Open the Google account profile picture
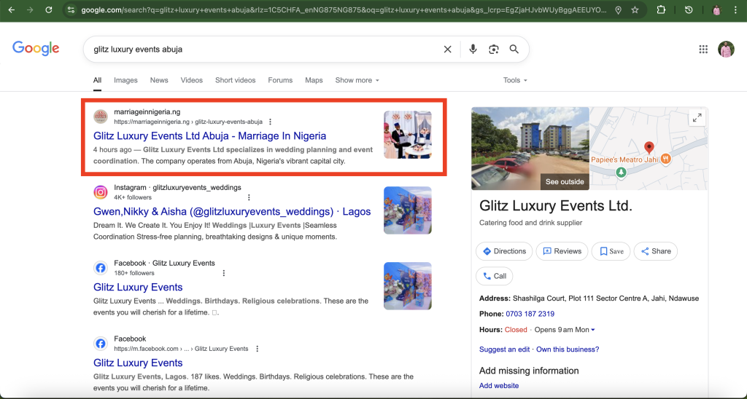Image resolution: width=747 pixels, height=399 pixels. pyautogui.click(x=726, y=49)
